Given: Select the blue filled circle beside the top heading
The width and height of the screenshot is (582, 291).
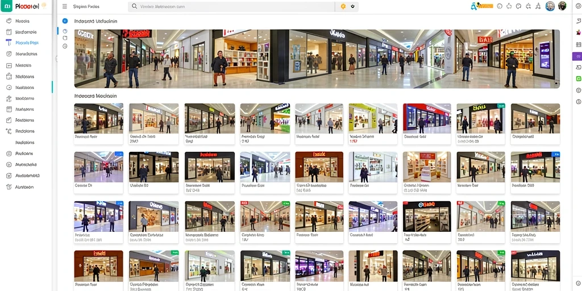Looking at the screenshot, I should [x=65, y=21].
